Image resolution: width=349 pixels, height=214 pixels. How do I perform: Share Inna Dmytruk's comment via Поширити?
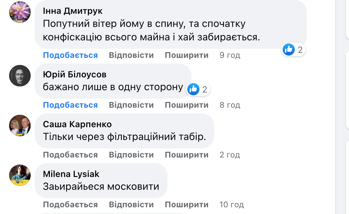(x=187, y=55)
